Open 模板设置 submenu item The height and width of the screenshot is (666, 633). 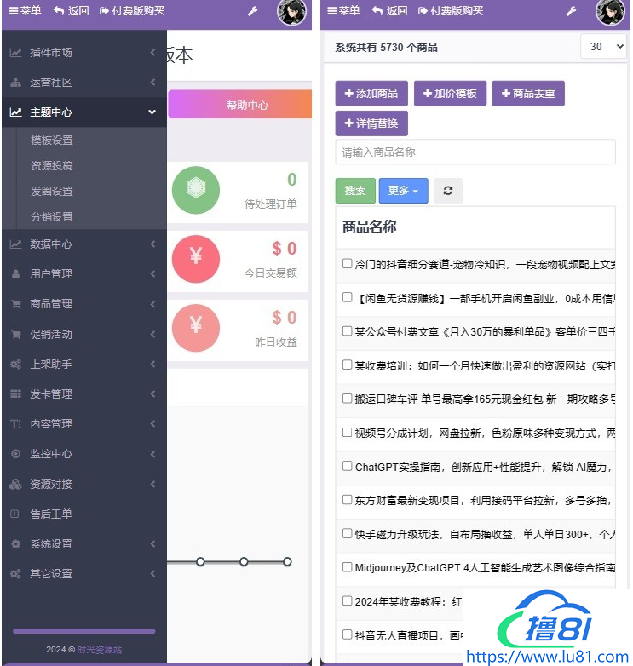click(x=52, y=141)
